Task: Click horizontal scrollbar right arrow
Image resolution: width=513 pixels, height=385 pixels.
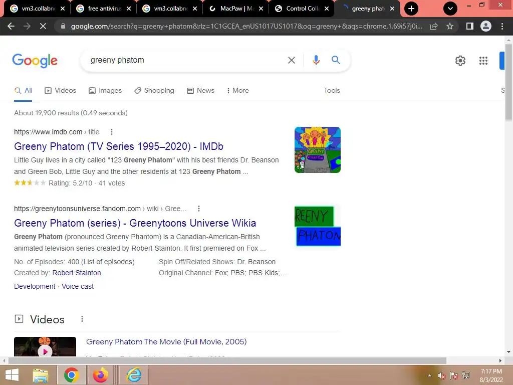Action: (x=500, y=361)
